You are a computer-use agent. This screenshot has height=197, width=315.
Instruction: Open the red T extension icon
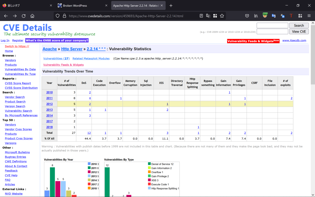coord(291,16)
